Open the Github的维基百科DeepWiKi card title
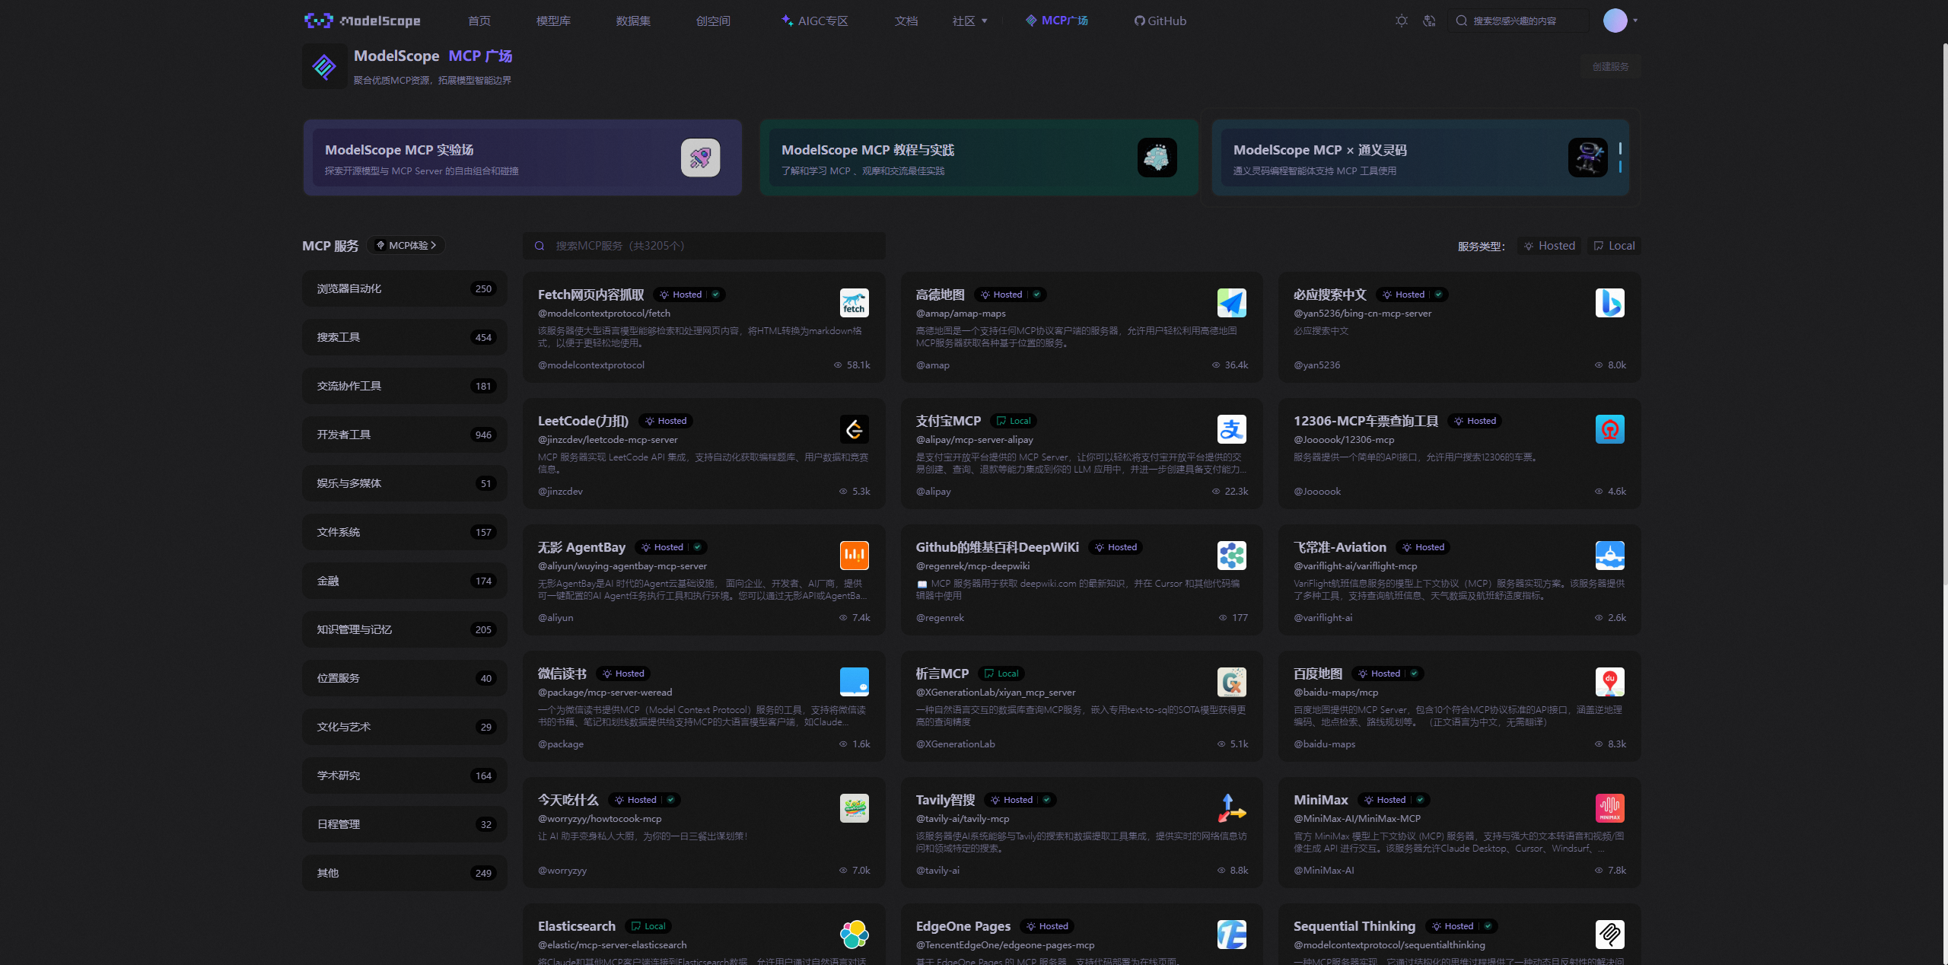The height and width of the screenshot is (965, 1948). tap(997, 547)
